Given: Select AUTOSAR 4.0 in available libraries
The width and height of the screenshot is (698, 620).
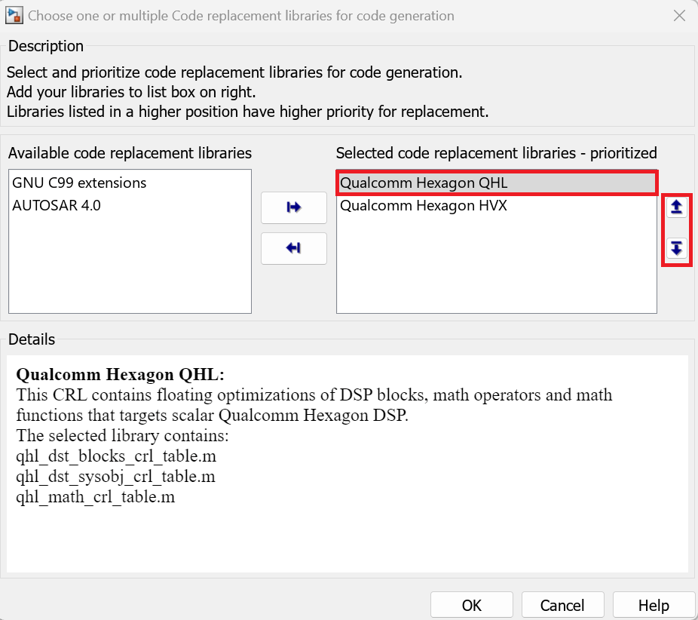Looking at the screenshot, I should coord(57,205).
